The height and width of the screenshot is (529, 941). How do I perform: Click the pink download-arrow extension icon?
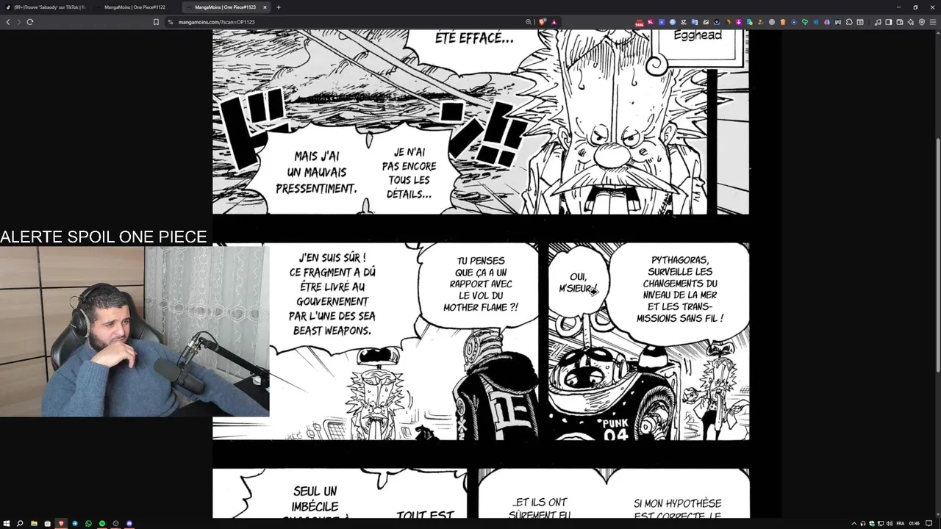(x=739, y=22)
